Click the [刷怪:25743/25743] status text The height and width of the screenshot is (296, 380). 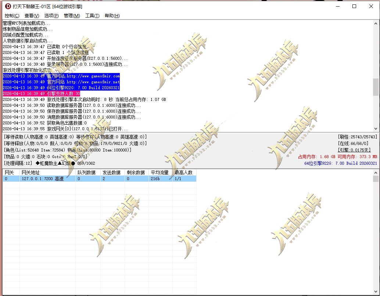point(358,137)
